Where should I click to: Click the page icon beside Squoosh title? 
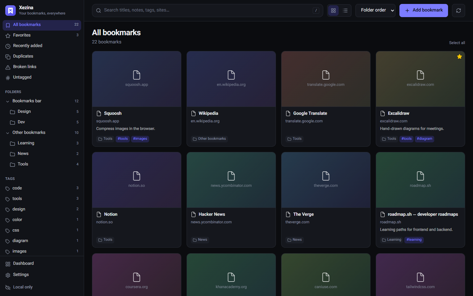[x=99, y=113]
